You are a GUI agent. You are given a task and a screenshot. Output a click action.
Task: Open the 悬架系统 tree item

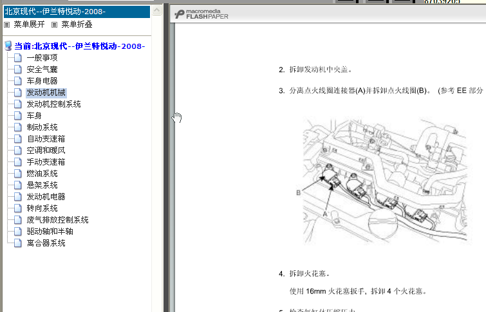click(42, 185)
